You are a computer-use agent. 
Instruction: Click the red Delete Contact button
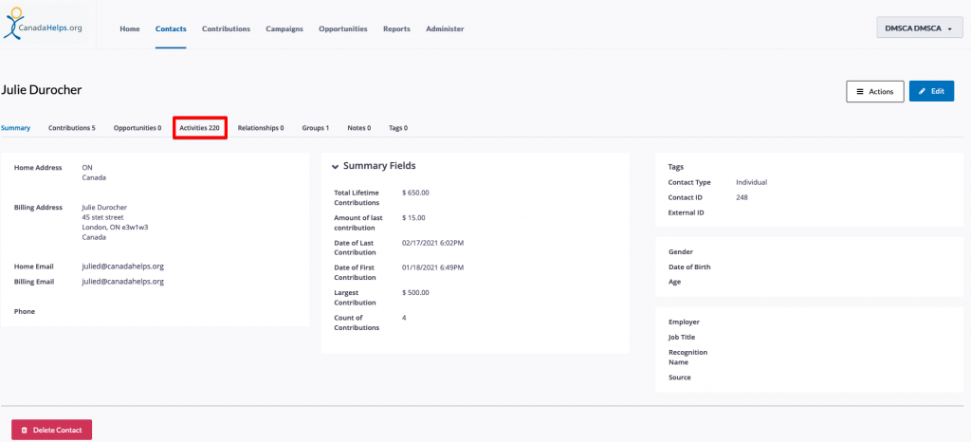51,430
